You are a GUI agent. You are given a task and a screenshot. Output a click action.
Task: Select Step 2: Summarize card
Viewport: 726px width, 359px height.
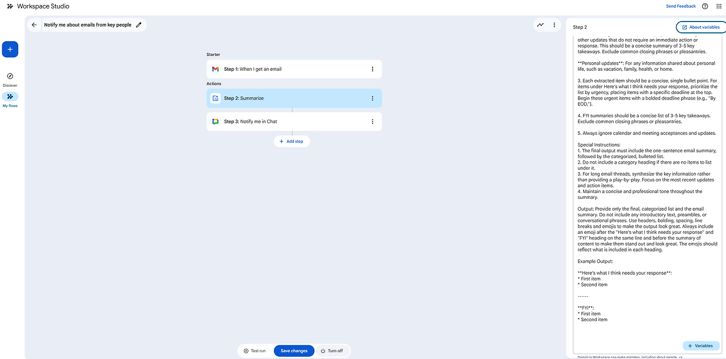294,98
